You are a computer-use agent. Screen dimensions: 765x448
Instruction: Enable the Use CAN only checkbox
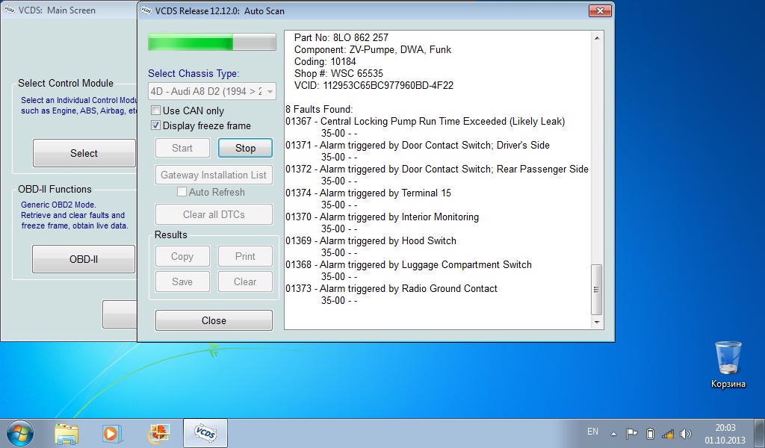click(x=156, y=111)
